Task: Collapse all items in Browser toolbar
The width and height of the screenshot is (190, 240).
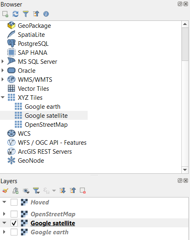Action: [x=36, y=14]
